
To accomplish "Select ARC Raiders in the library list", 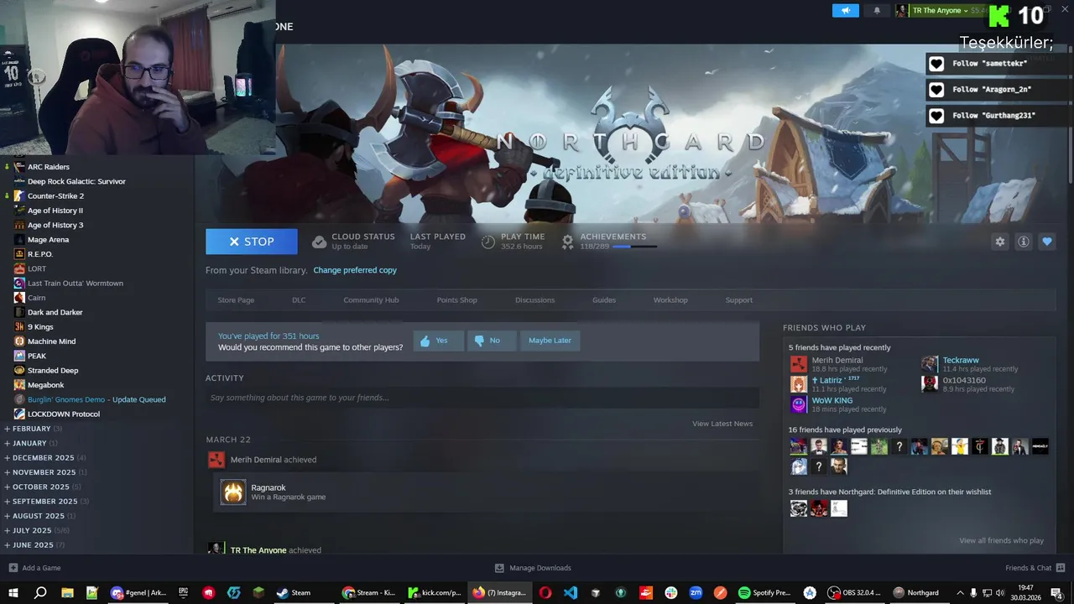I will 49,167.
